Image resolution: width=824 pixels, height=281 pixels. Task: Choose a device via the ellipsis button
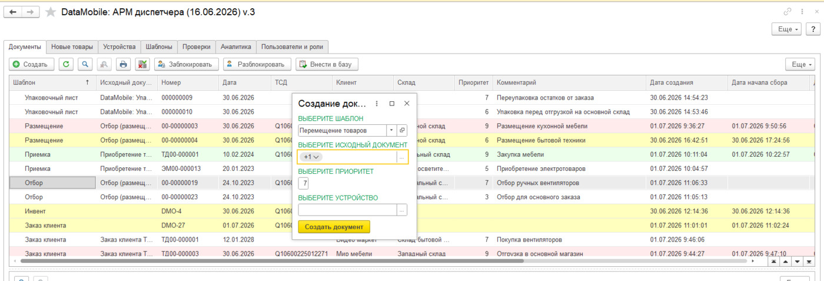(x=402, y=210)
